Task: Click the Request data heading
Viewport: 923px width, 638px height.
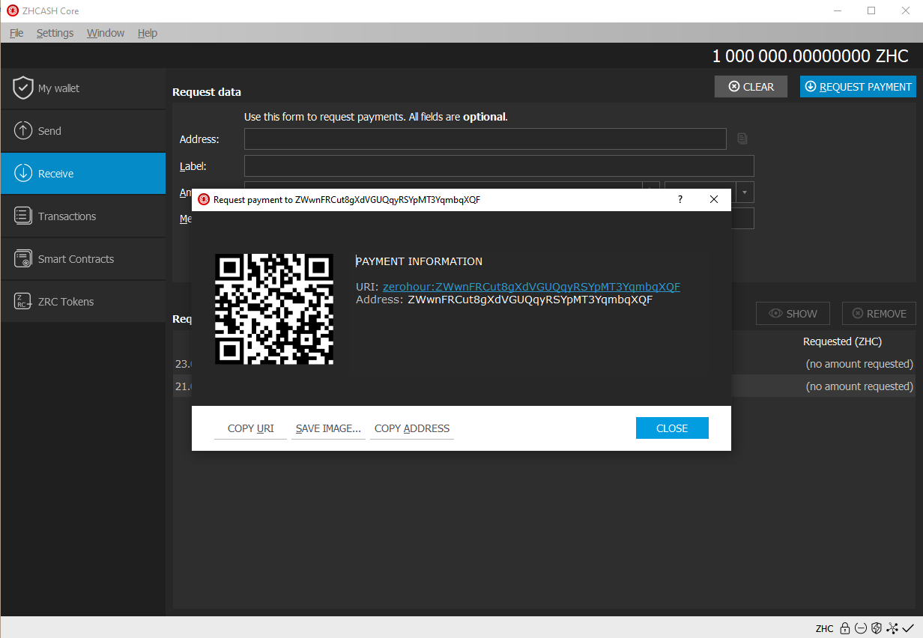Action: (207, 92)
